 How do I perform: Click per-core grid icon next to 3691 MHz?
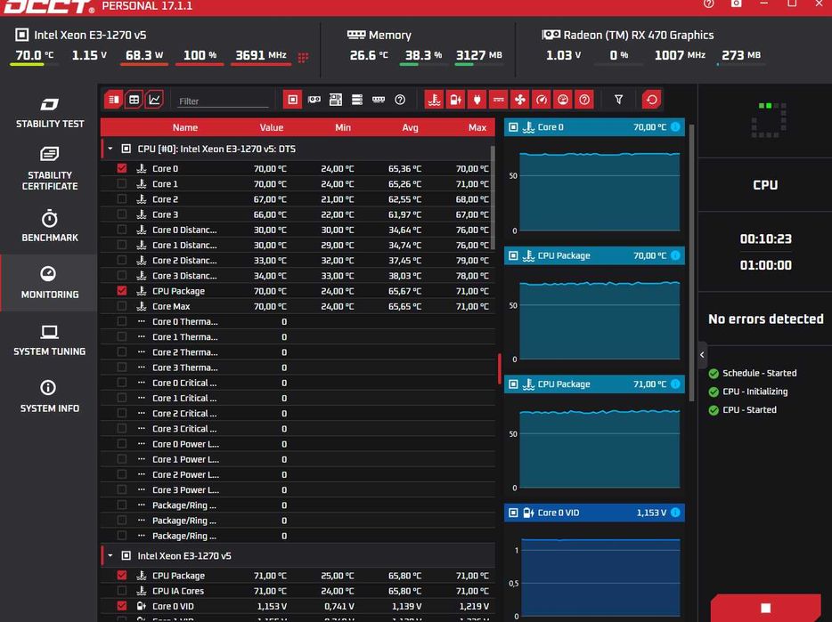(x=303, y=57)
